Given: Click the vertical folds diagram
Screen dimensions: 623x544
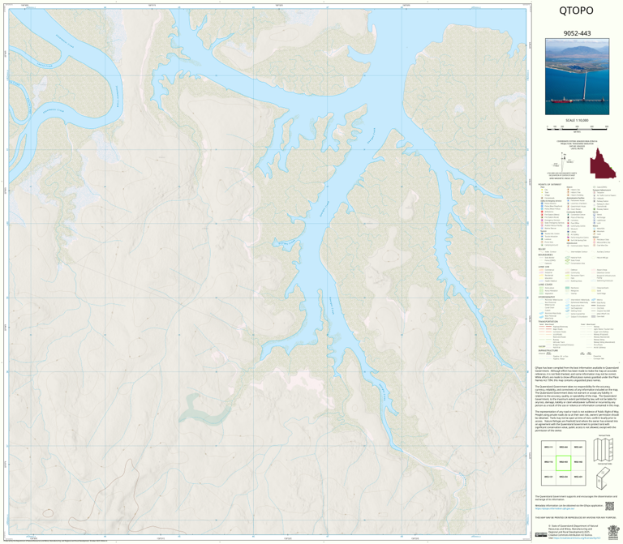Looking at the screenshot, I should pos(604,448).
